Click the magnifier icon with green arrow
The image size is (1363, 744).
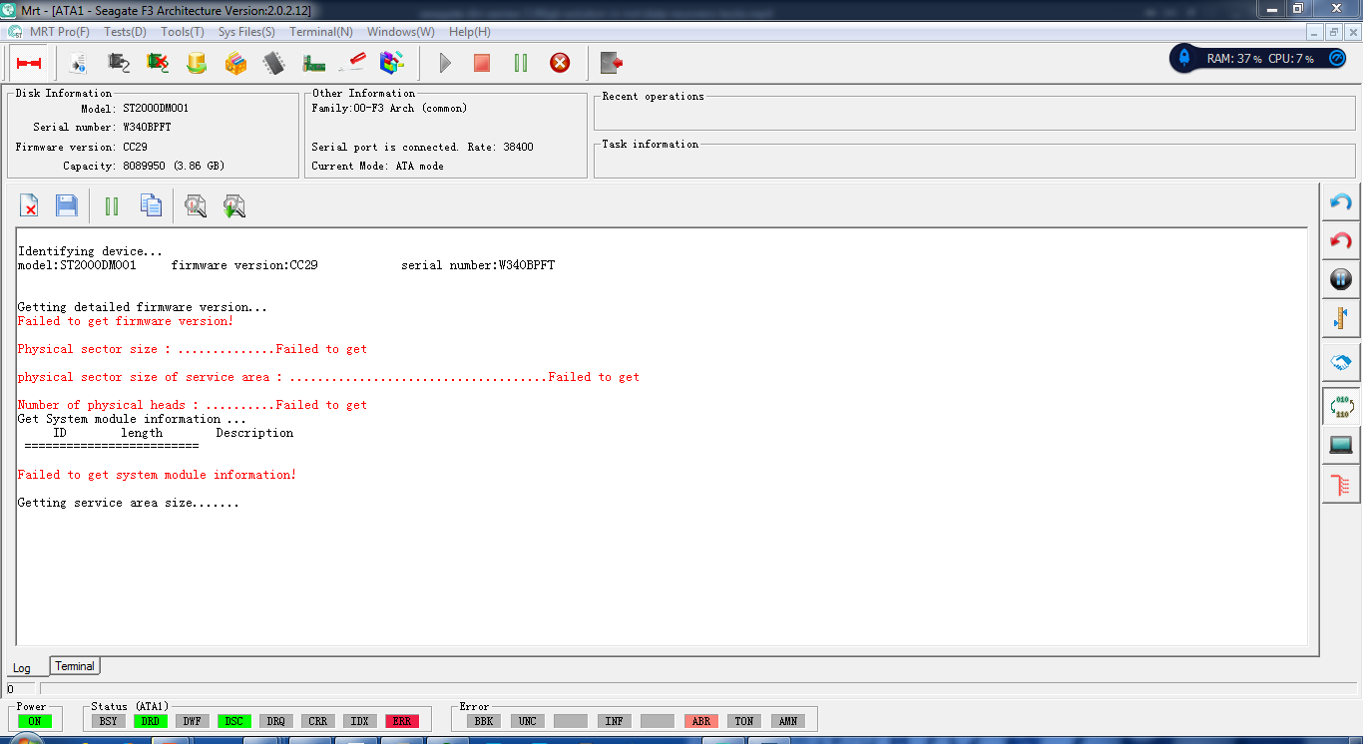(x=234, y=206)
